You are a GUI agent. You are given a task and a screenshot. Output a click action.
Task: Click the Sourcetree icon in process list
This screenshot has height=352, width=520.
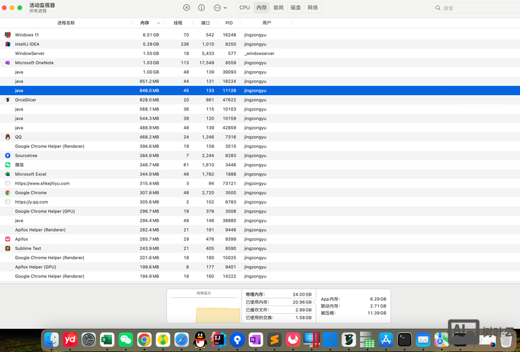click(8, 156)
